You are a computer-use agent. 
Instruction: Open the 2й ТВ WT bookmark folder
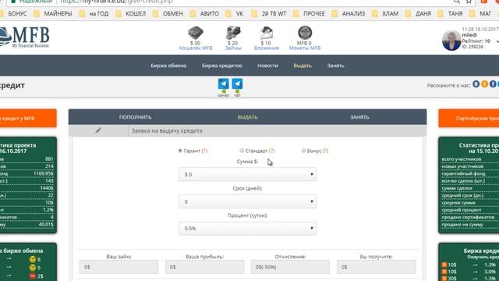click(x=269, y=14)
